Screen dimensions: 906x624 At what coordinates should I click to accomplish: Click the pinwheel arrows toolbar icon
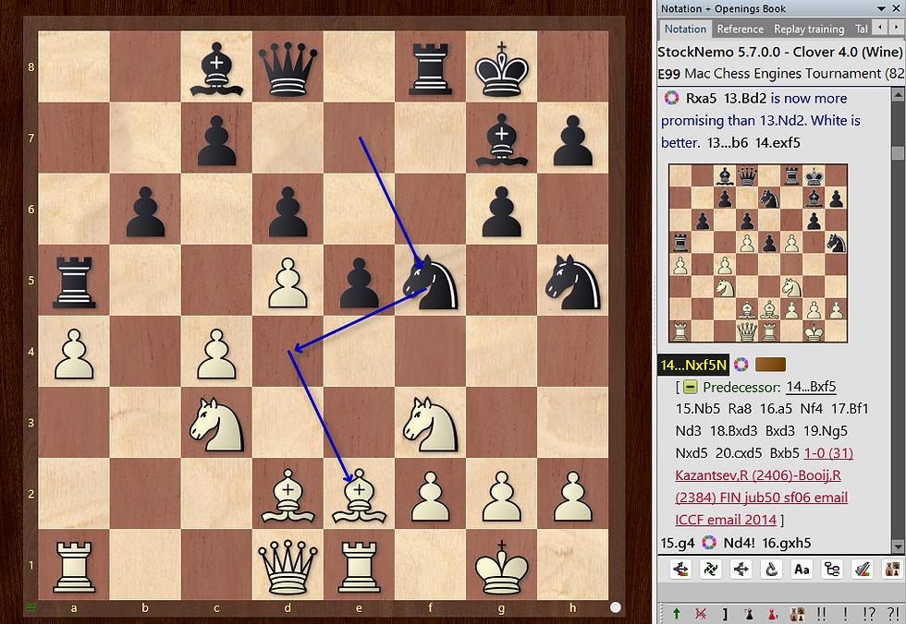(711, 570)
